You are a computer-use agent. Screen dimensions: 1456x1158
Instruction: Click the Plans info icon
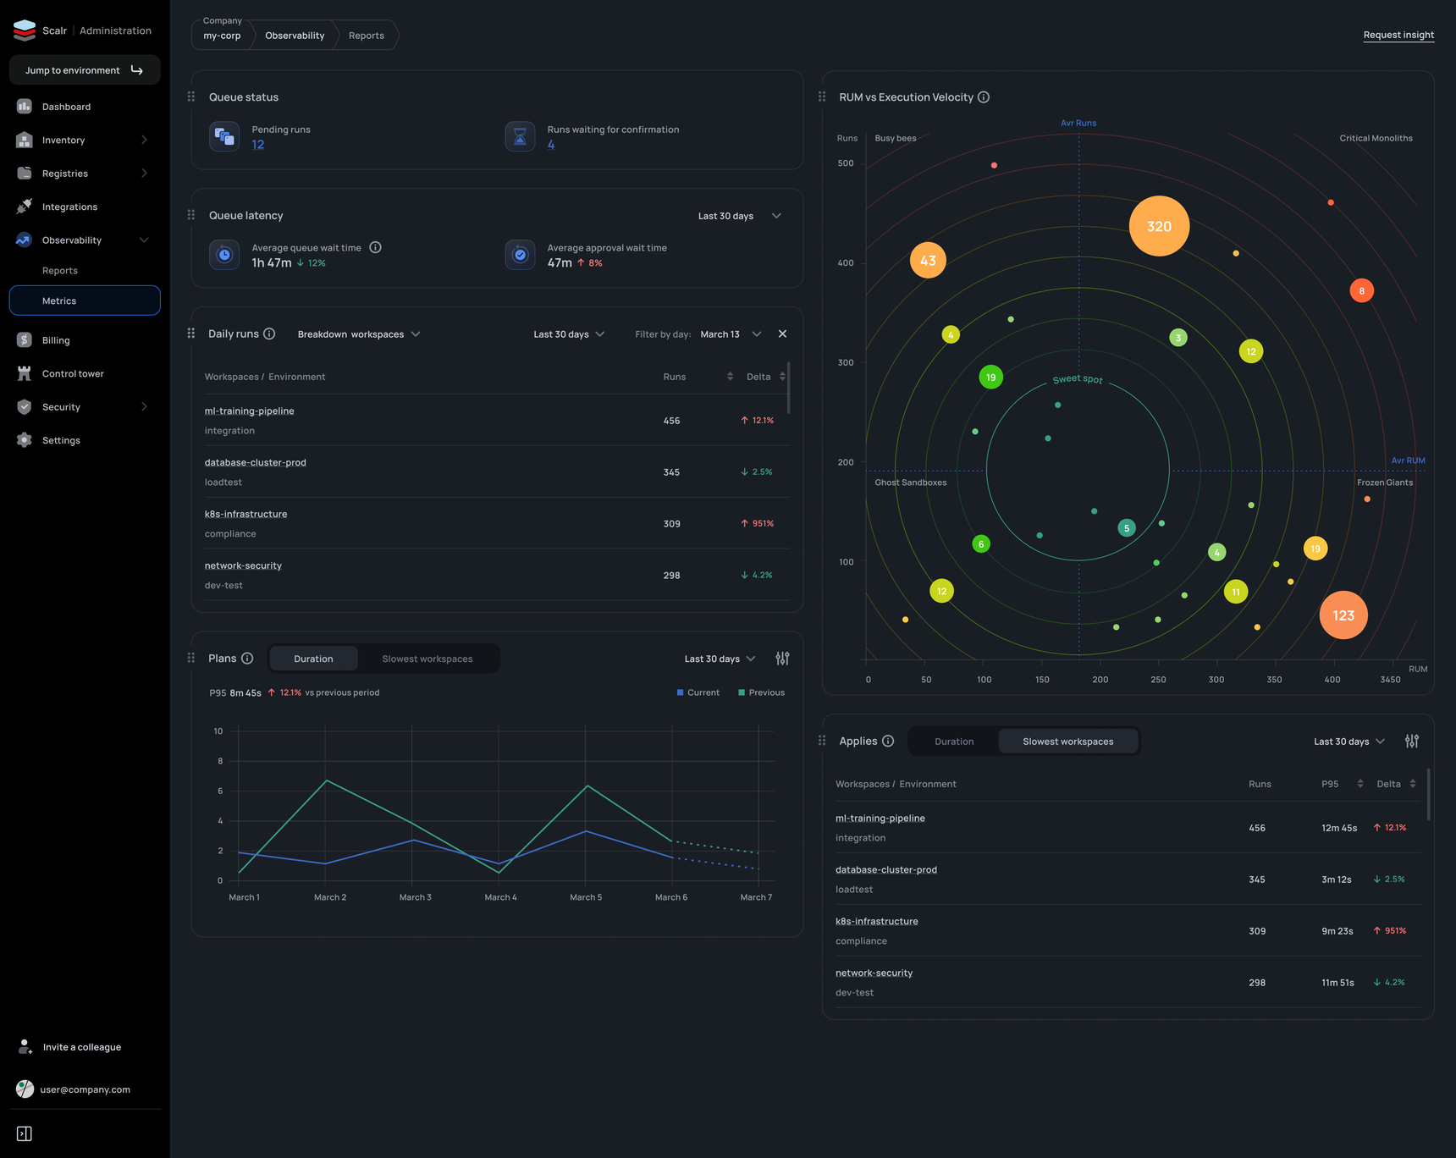(x=247, y=658)
